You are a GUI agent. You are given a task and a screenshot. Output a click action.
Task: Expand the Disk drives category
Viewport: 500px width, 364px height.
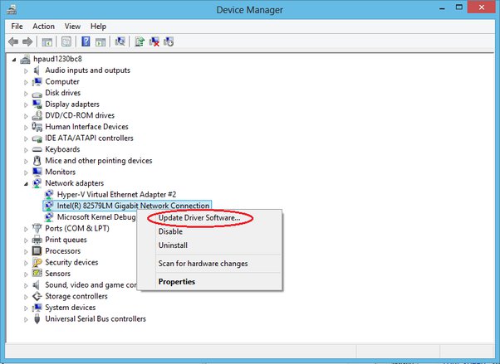point(26,94)
